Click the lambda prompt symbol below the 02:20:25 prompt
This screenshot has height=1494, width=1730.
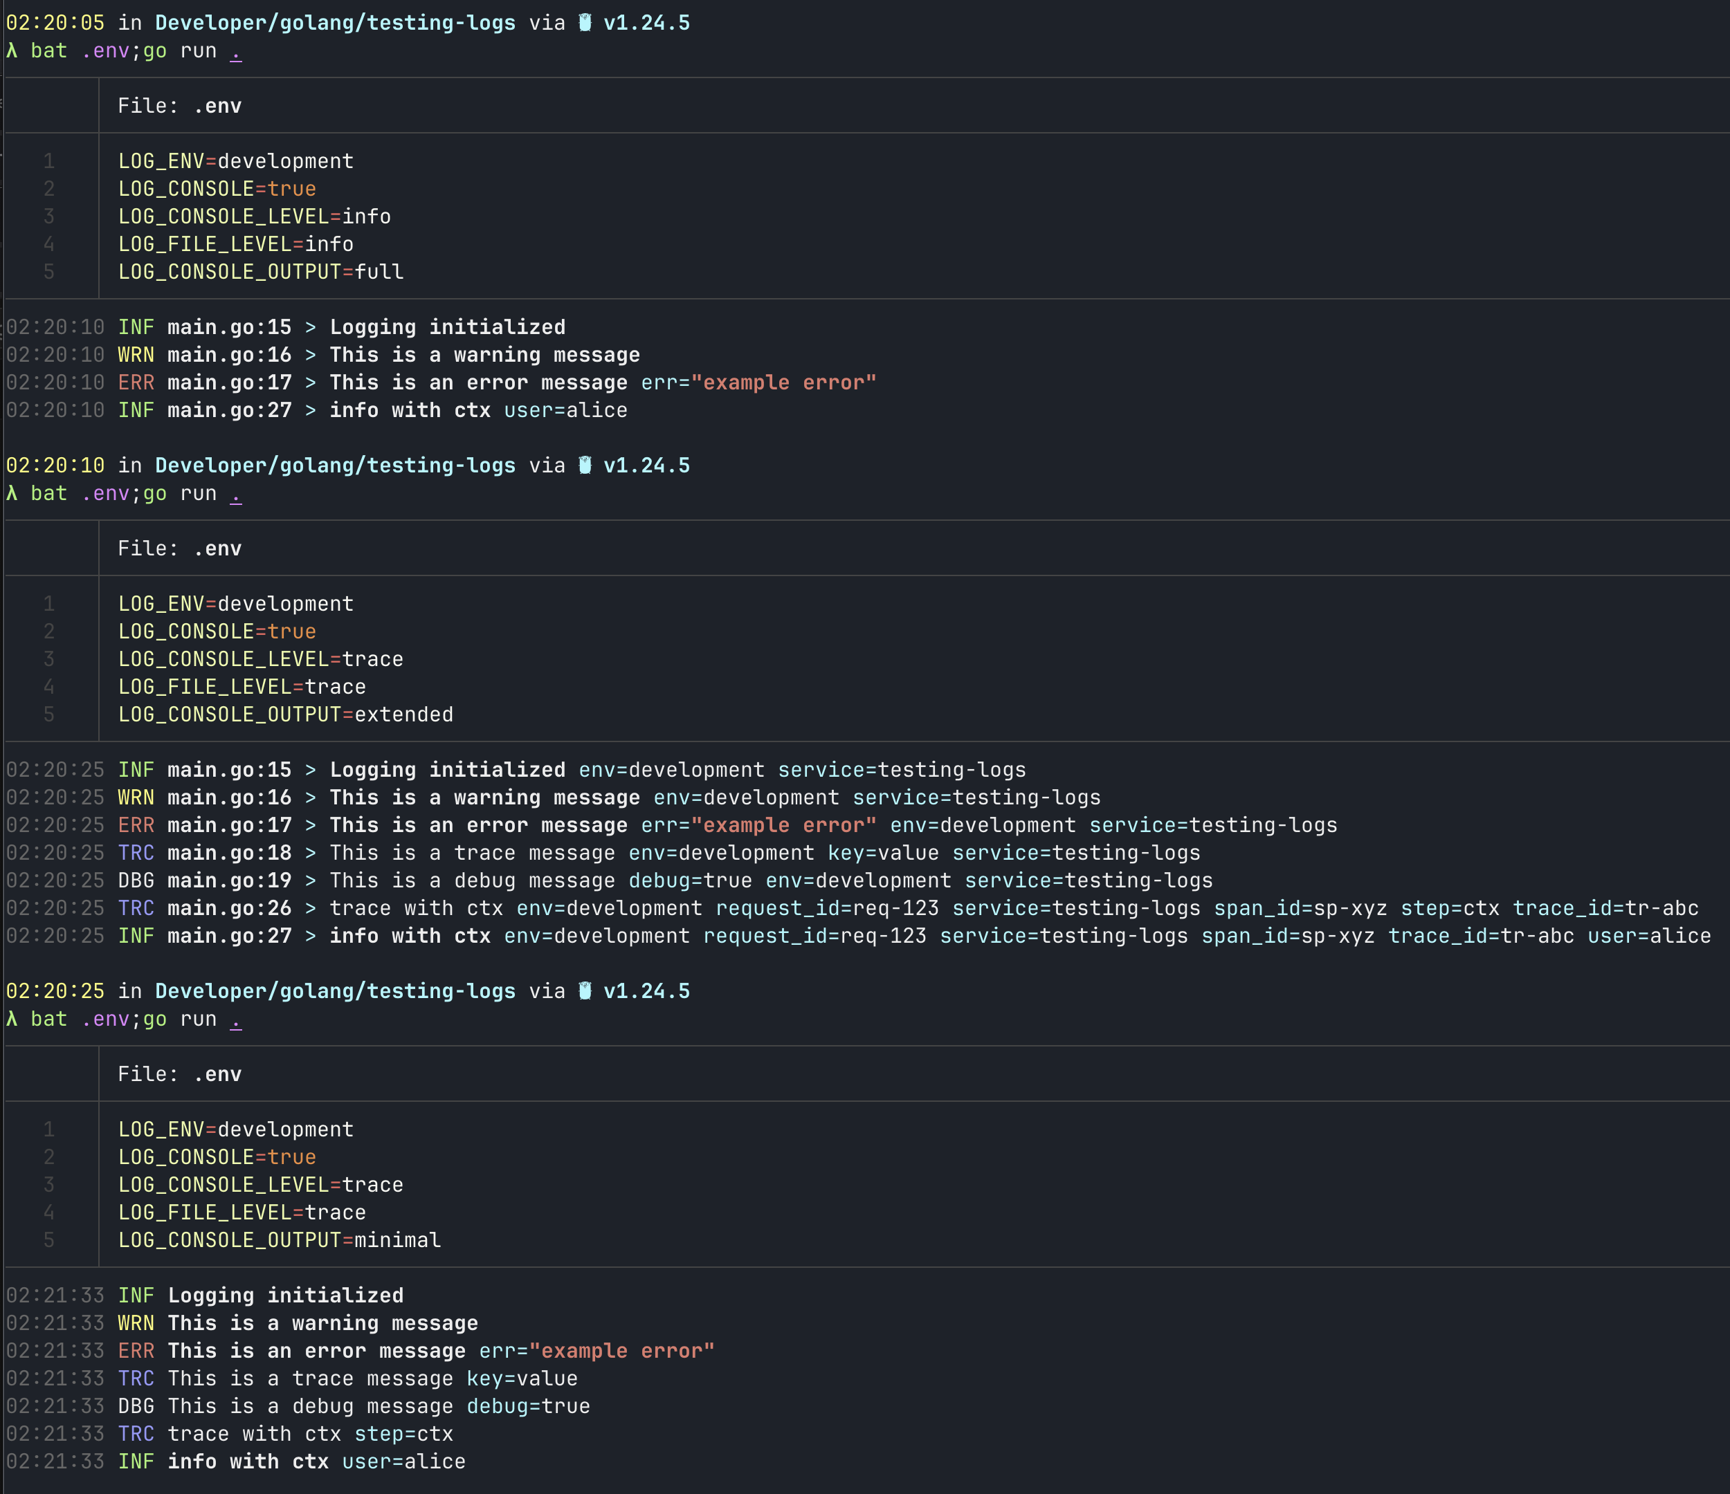[x=12, y=1019]
